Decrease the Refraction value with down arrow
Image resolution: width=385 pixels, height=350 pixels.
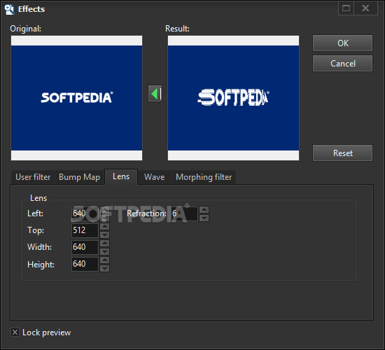pyautogui.click(x=204, y=218)
